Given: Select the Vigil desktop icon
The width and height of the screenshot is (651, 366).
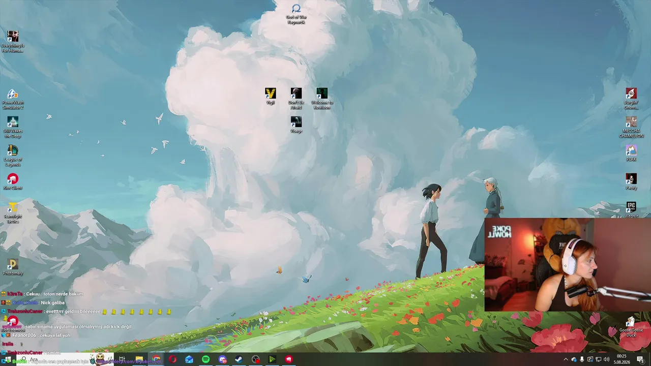Looking at the screenshot, I should pos(271,97).
